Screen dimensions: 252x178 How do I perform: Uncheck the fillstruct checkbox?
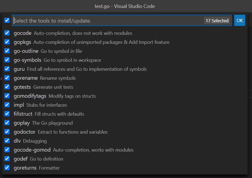click(7, 114)
